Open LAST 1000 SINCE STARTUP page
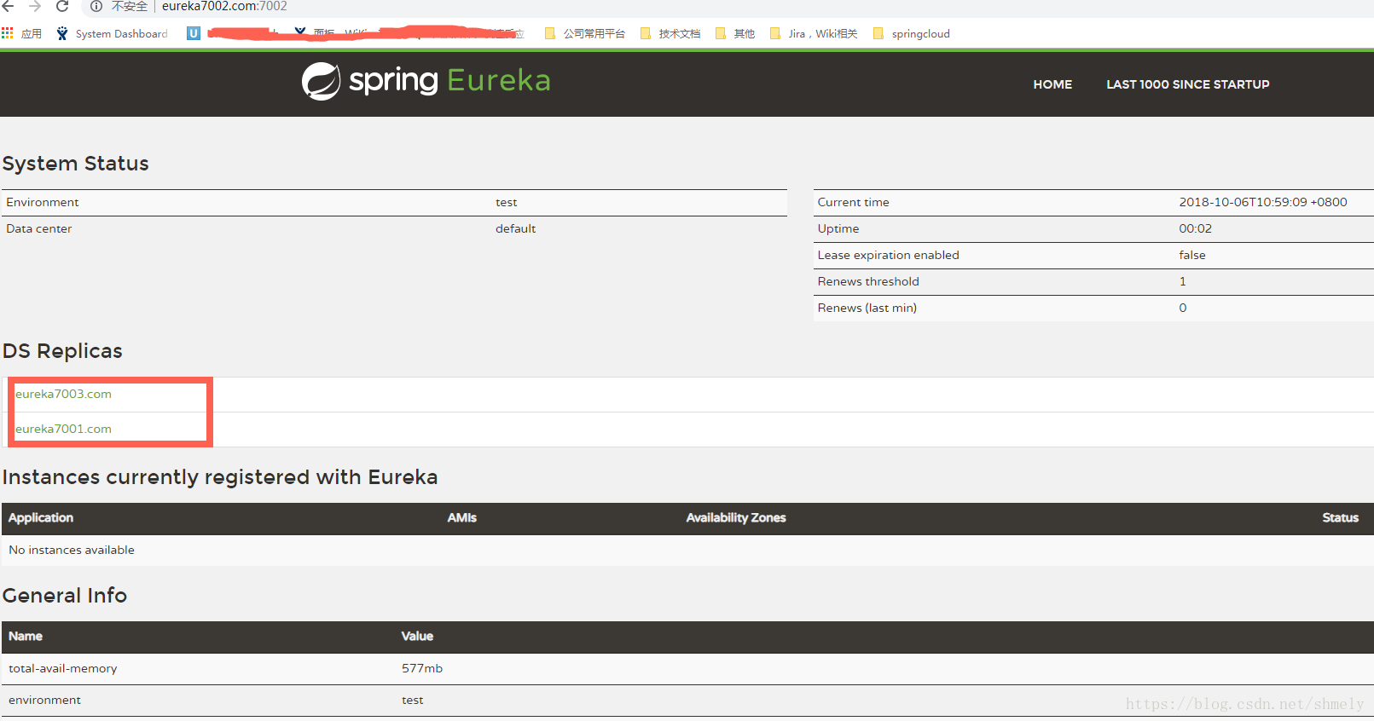The width and height of the screenshot is (1374, 721). point(1187,84)
